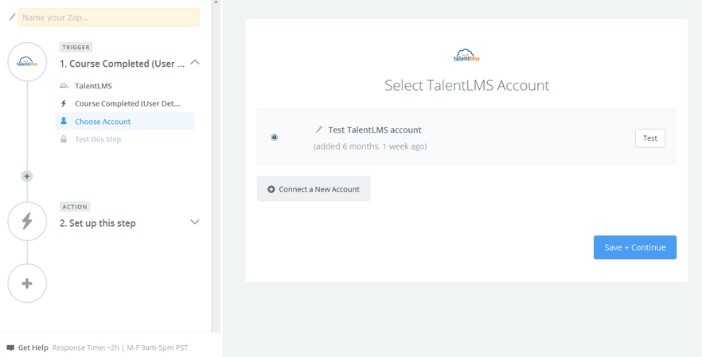Click the person icon beside Choose Account

(x=64, y=121)
